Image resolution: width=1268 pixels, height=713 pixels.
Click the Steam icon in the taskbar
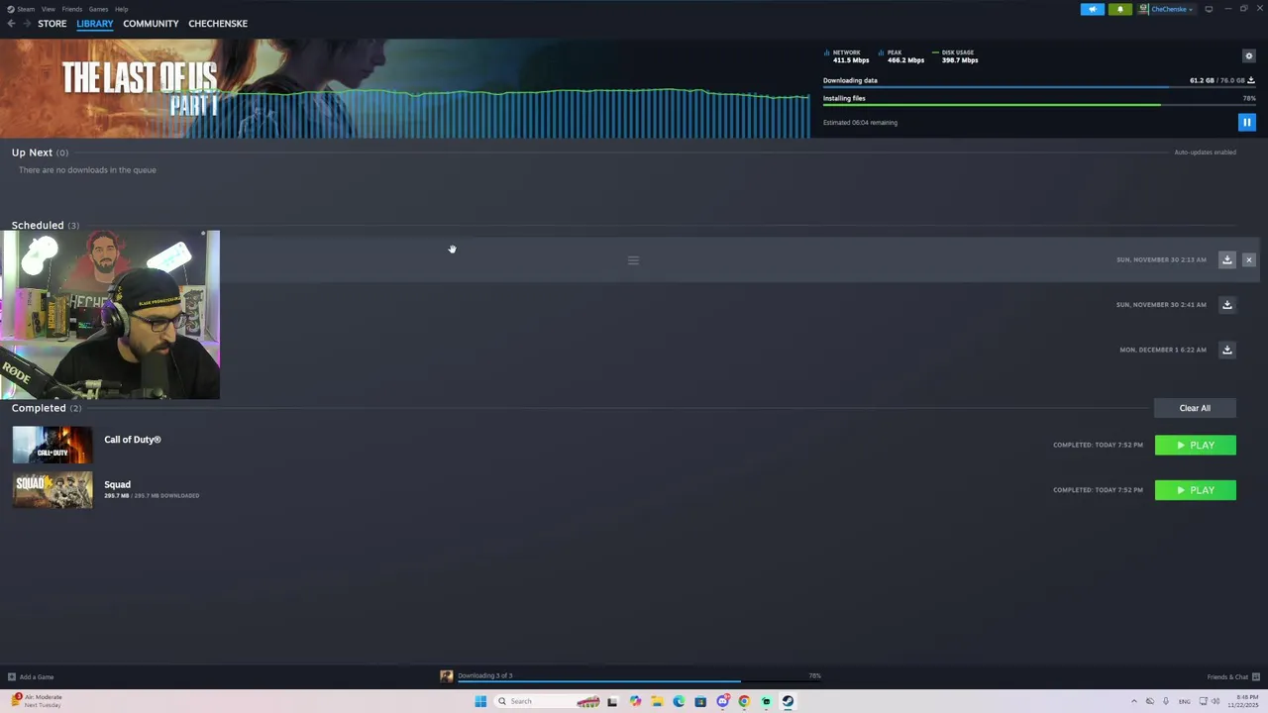[788, 701]
